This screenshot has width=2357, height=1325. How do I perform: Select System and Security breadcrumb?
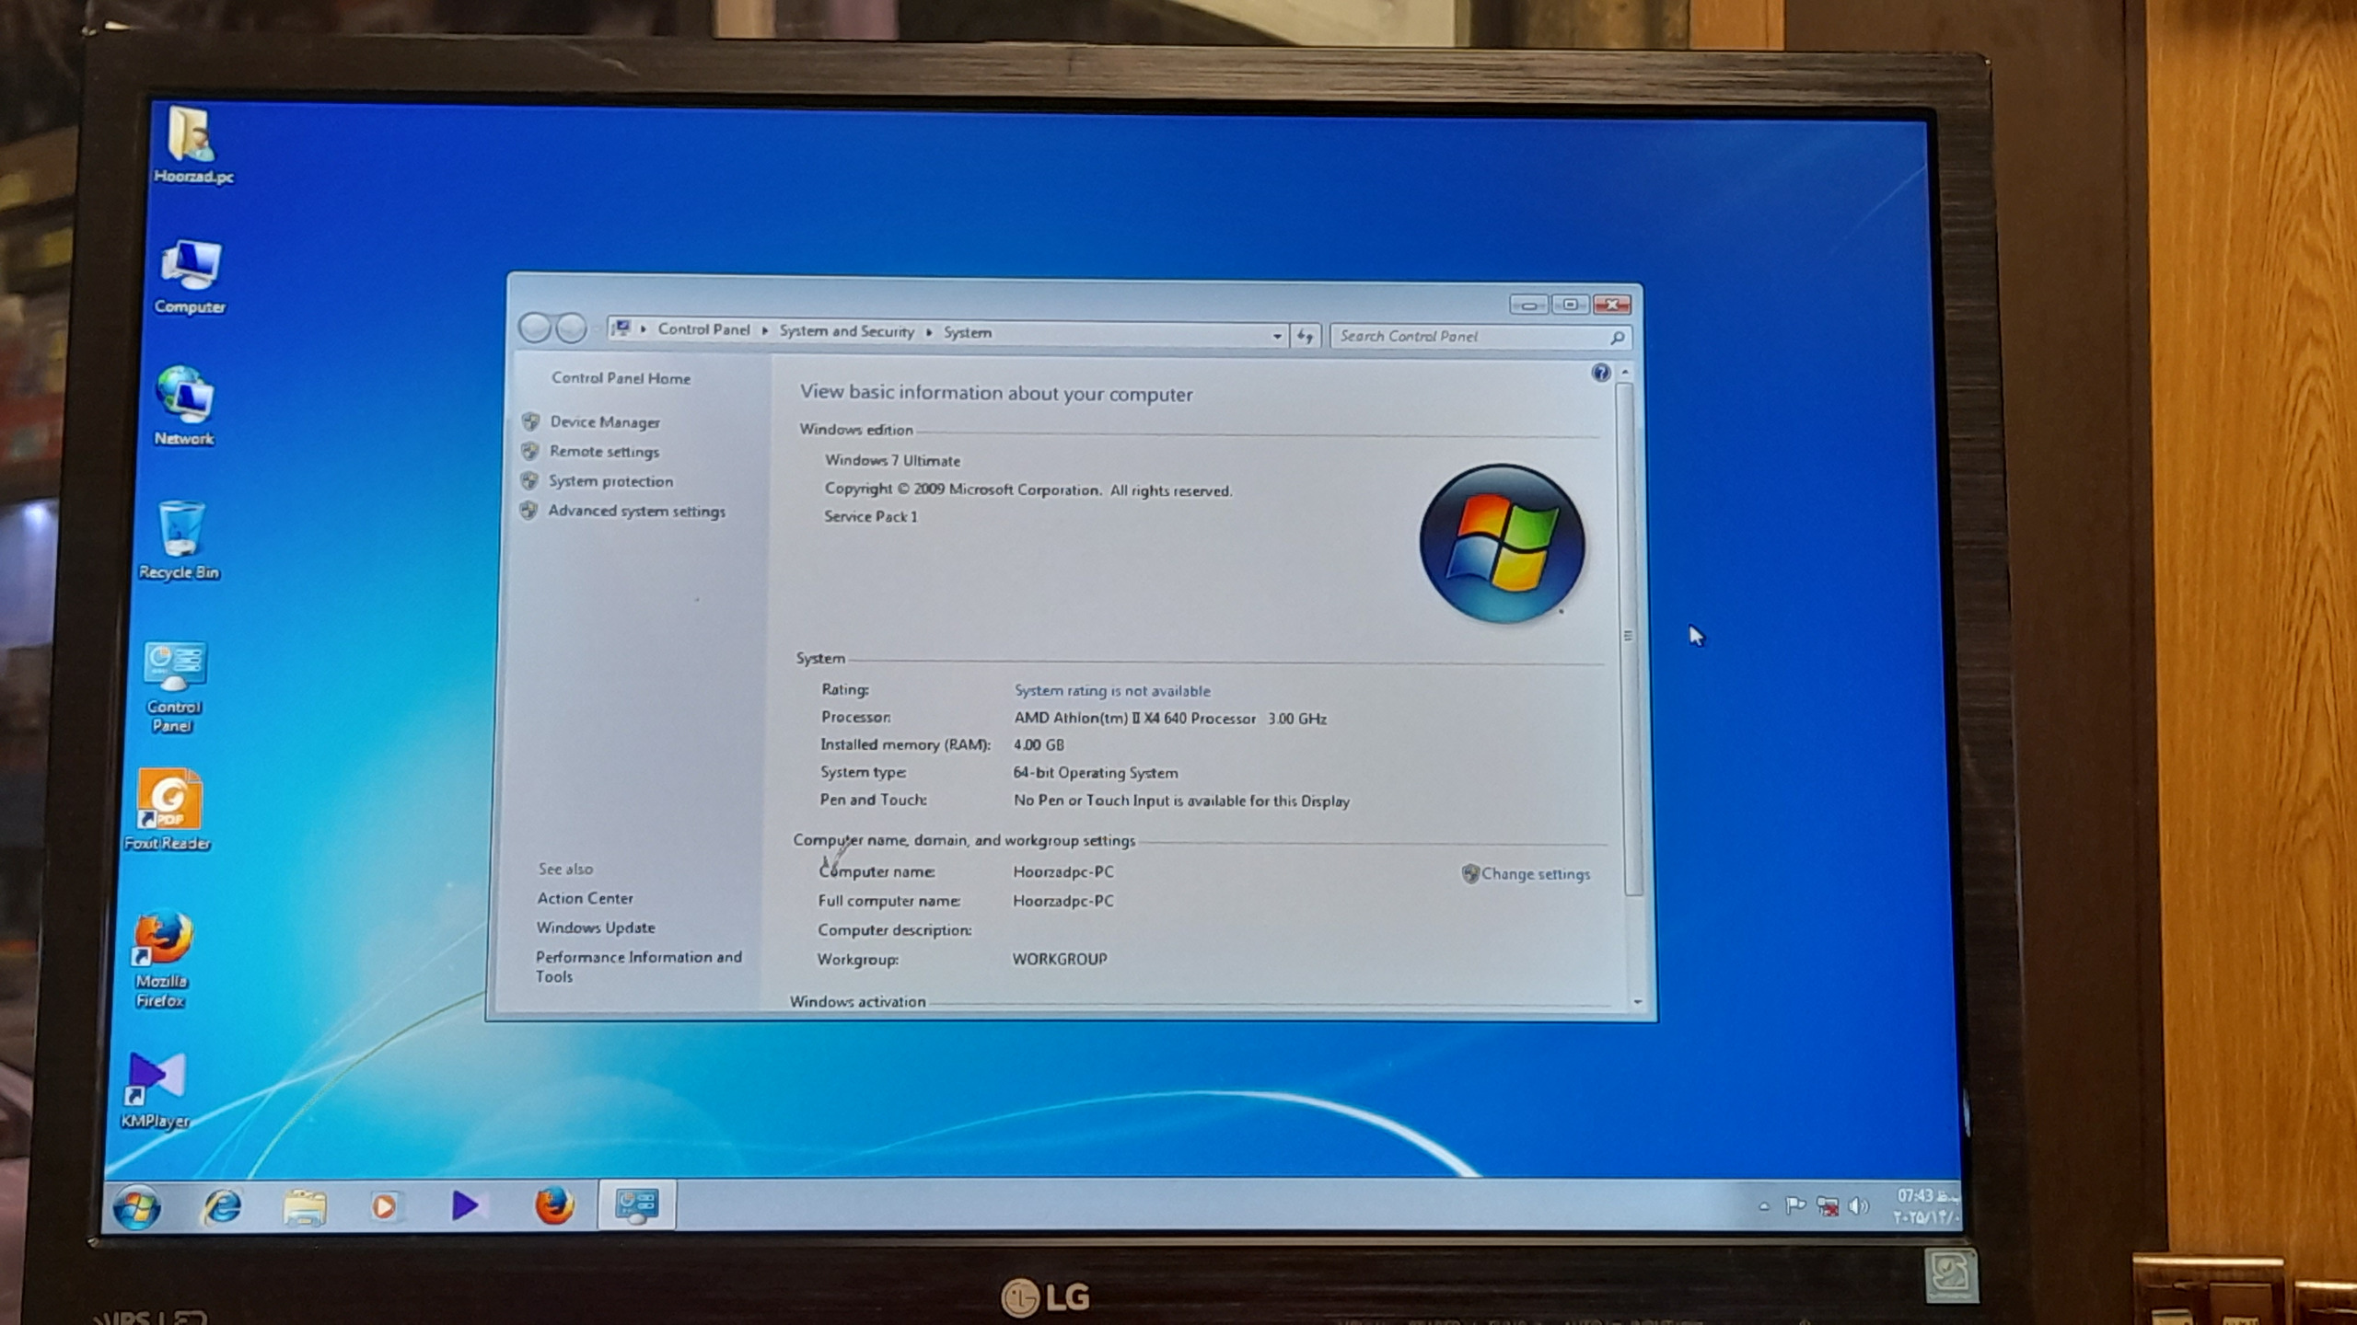(846, 331)
